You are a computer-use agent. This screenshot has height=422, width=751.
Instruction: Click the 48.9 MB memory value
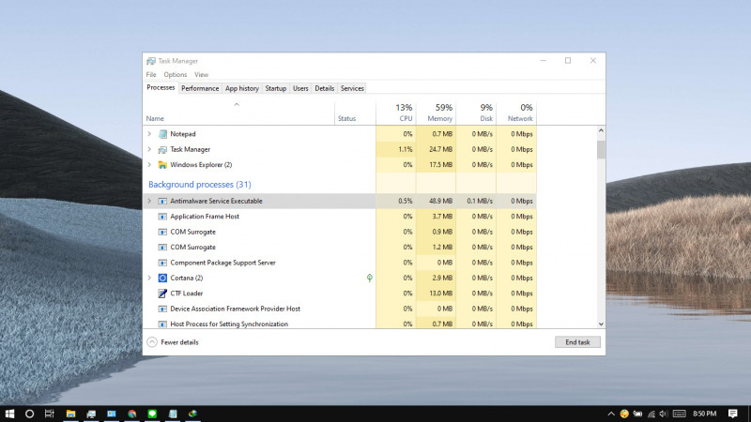point(440,201)
